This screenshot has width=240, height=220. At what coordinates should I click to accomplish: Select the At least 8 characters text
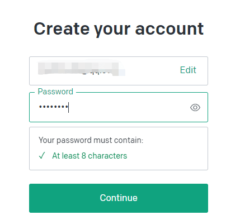click(x=90, y=156)
